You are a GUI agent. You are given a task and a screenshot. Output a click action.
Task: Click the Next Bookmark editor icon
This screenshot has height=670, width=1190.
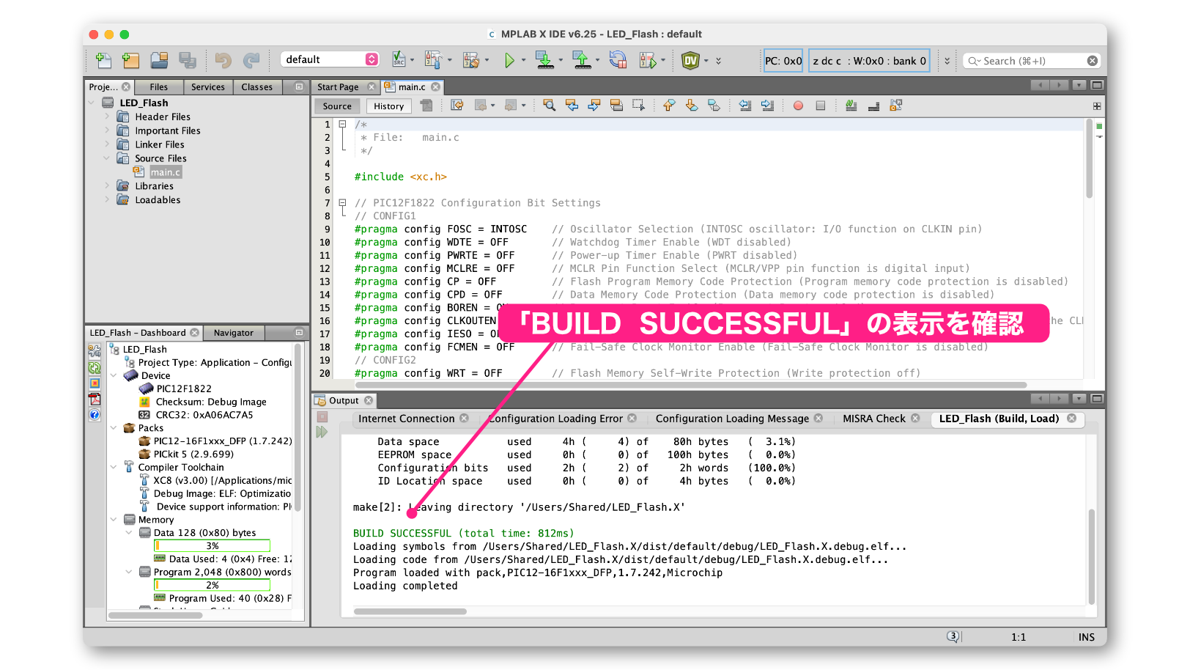[691, 106]
